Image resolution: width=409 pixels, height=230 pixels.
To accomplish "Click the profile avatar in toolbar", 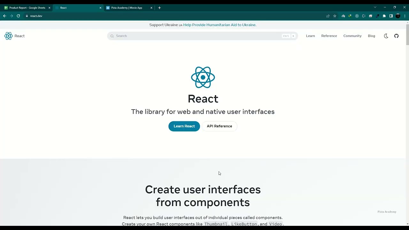I will coord(398,16).
